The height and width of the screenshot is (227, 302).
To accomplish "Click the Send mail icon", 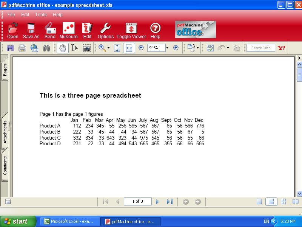I will [50, 29].
